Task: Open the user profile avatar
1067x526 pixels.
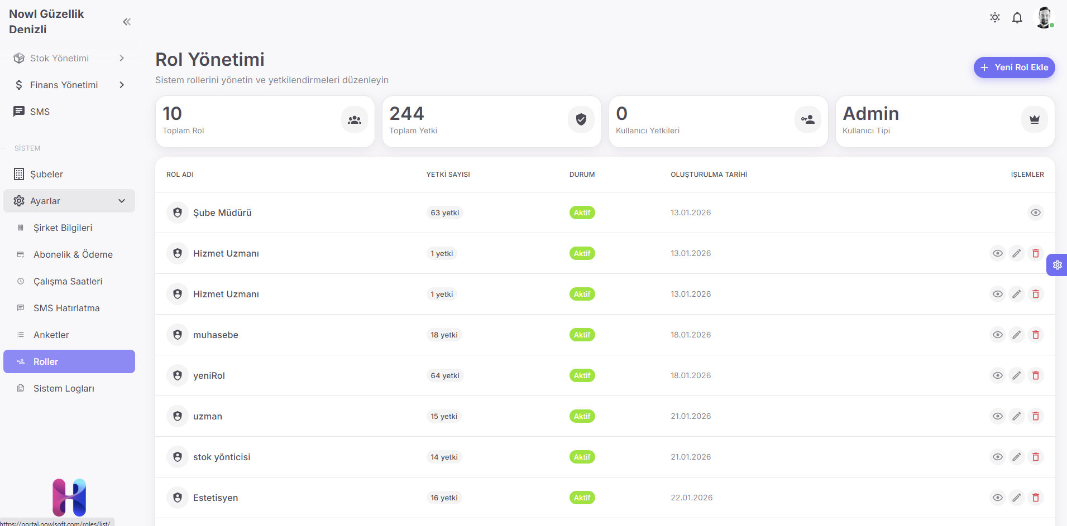Action: (x=1044, y=18)
